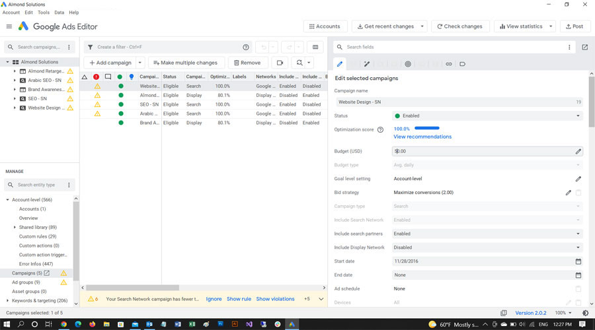595x330 pixels.
Task: Click View recommendations link
Action: (422, 137)
